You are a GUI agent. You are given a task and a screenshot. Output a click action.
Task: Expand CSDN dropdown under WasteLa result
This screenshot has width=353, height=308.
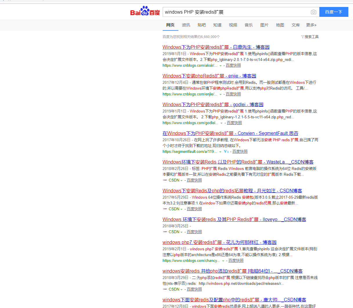click(182, 181)
